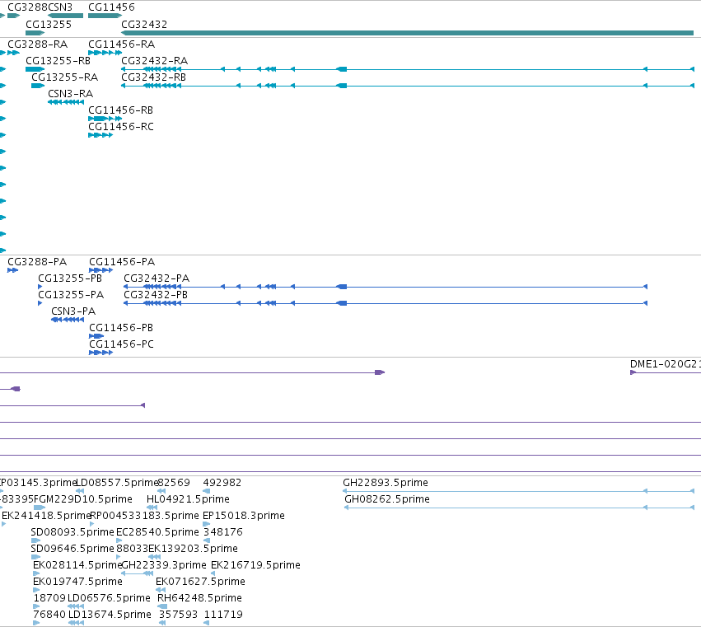Select EST LD13674.5prime label
Viewport: 701px width, 627px height.
[x=110, y=615]
